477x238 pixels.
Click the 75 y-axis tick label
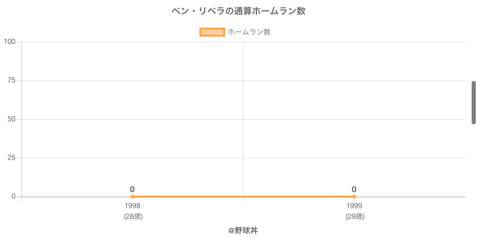tap(11, 80)
